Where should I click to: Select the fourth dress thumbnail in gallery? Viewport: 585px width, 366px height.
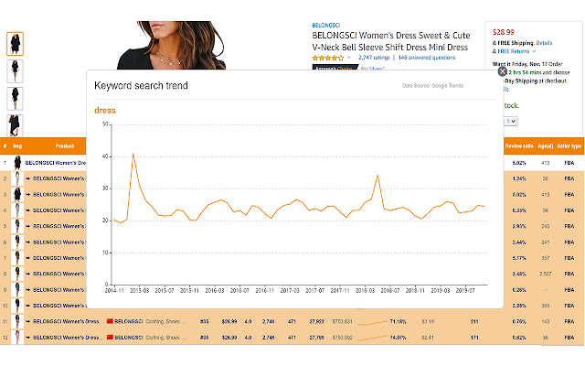[15, 125]
